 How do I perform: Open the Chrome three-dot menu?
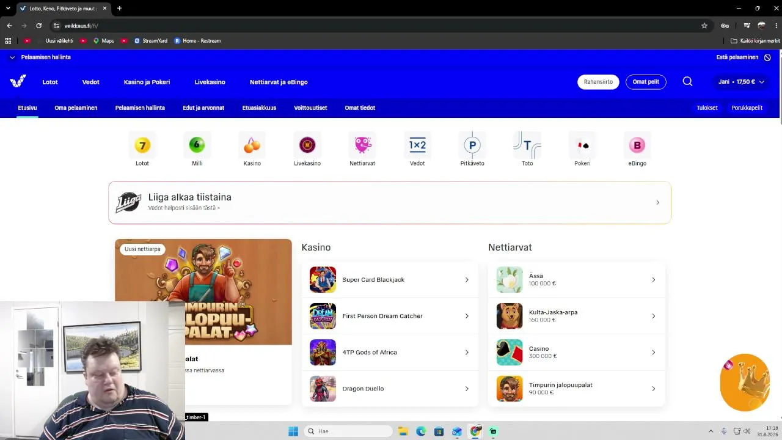click(777, 26)
